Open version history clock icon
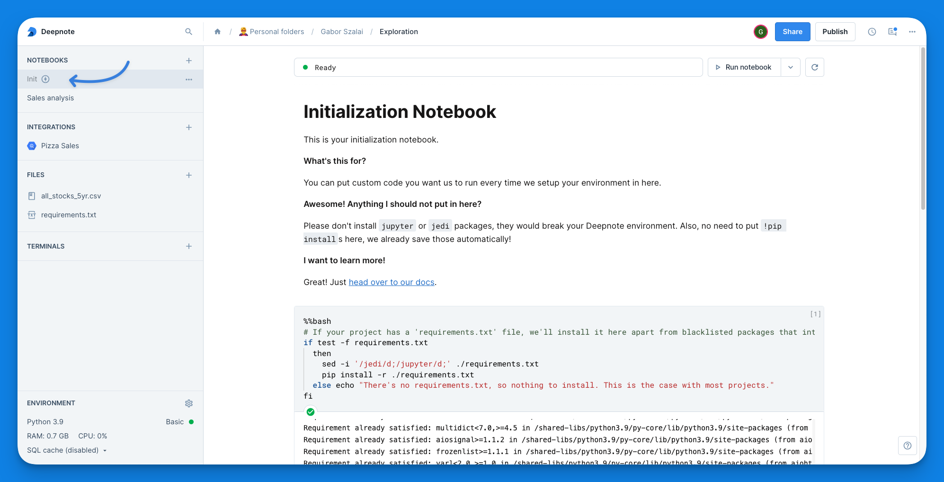 tap(872, 31)
